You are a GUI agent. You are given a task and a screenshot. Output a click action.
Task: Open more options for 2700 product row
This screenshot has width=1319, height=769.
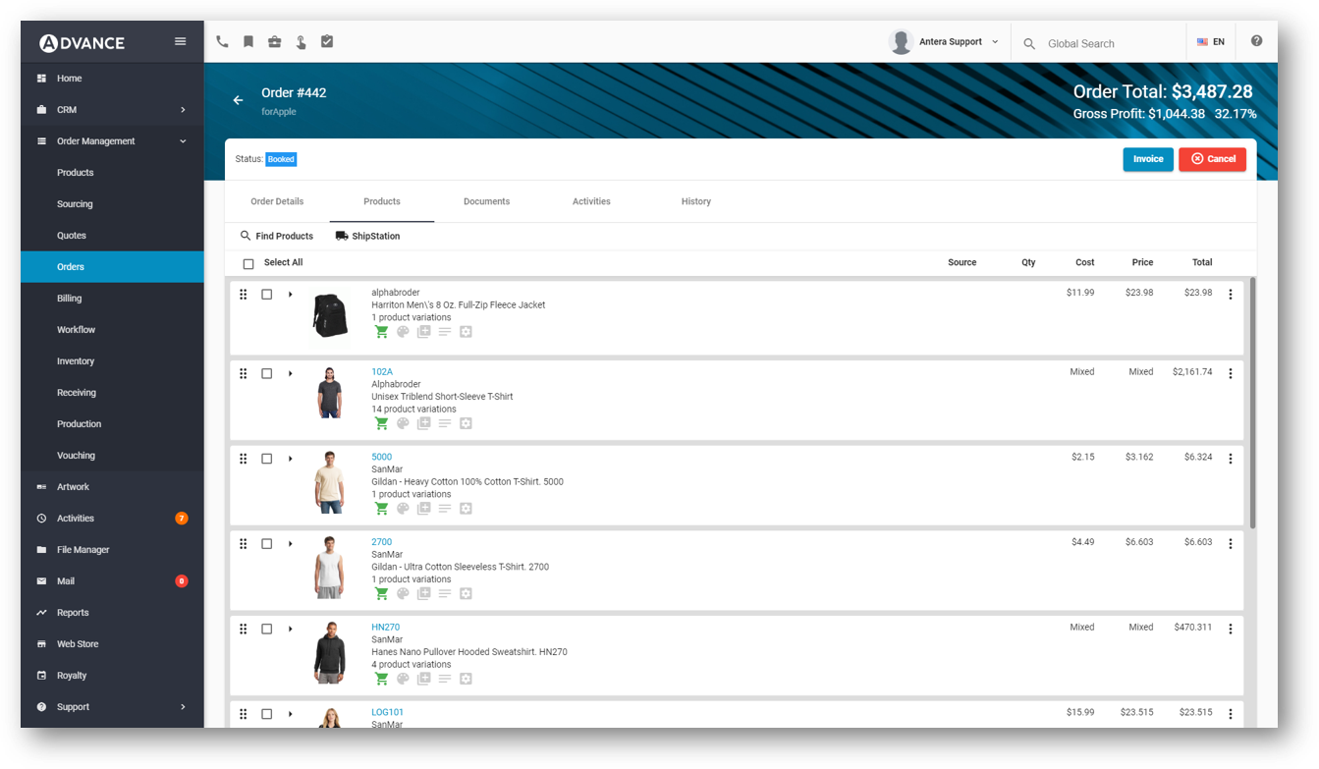pos(1231,544)
